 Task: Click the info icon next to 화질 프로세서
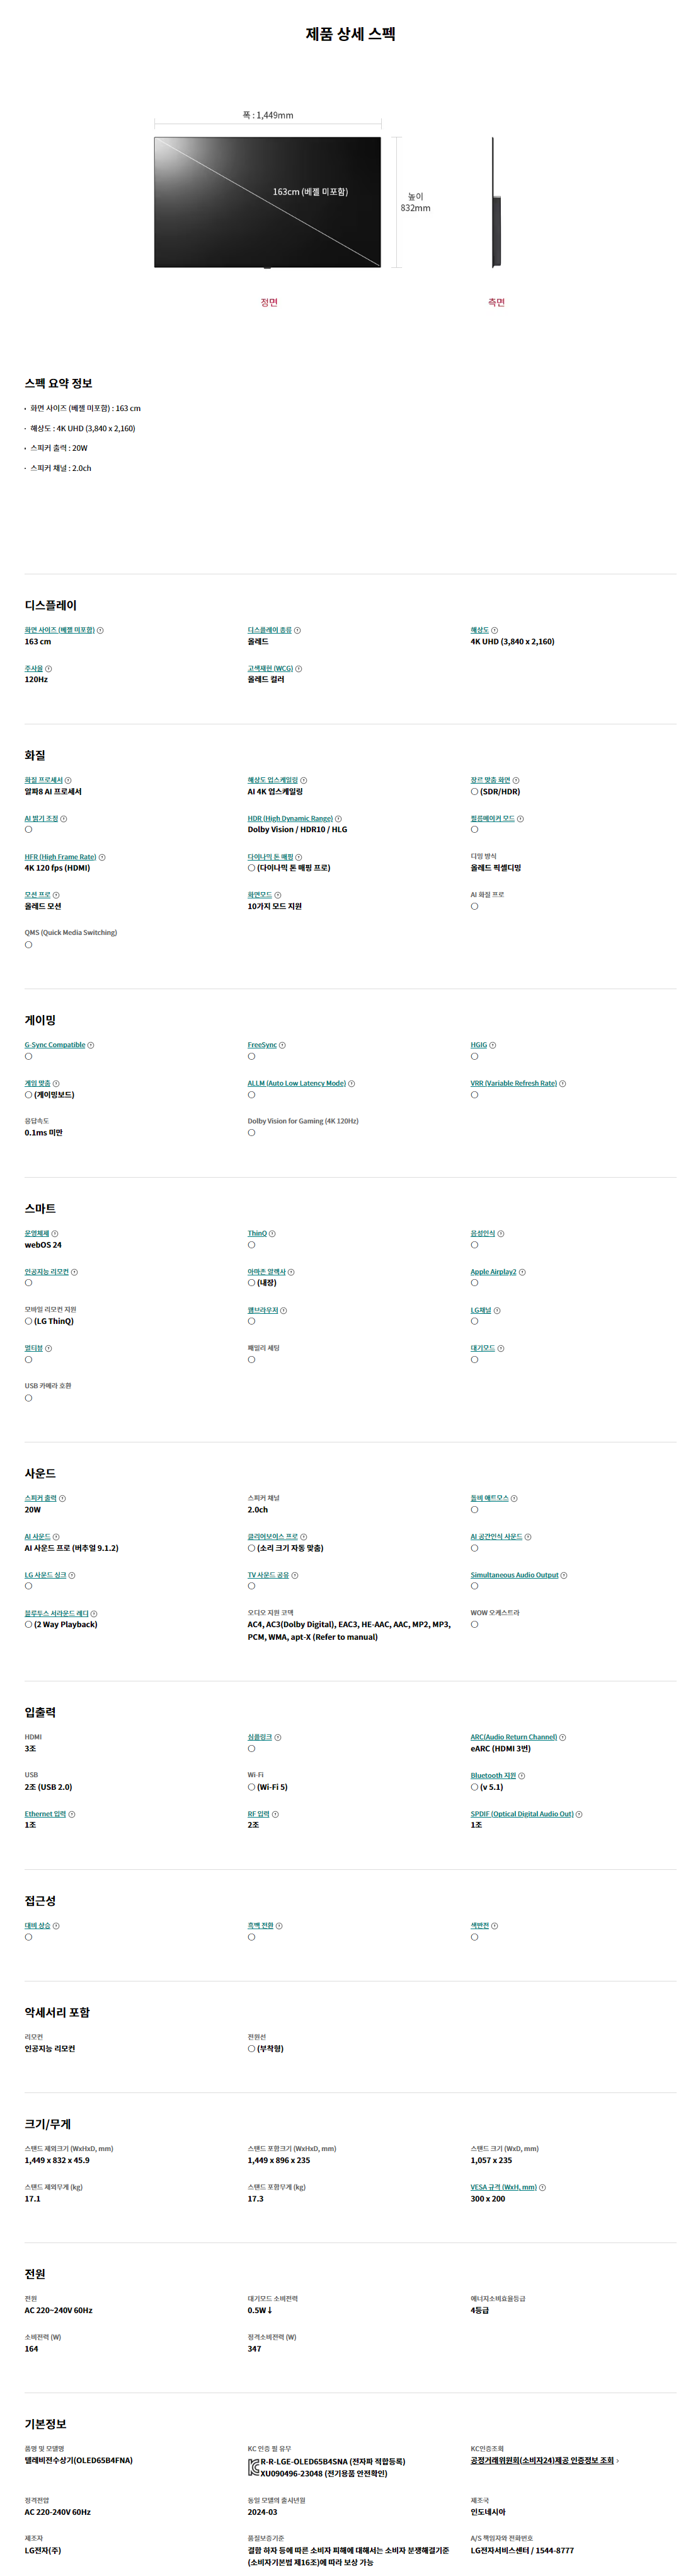pos(68,780)
